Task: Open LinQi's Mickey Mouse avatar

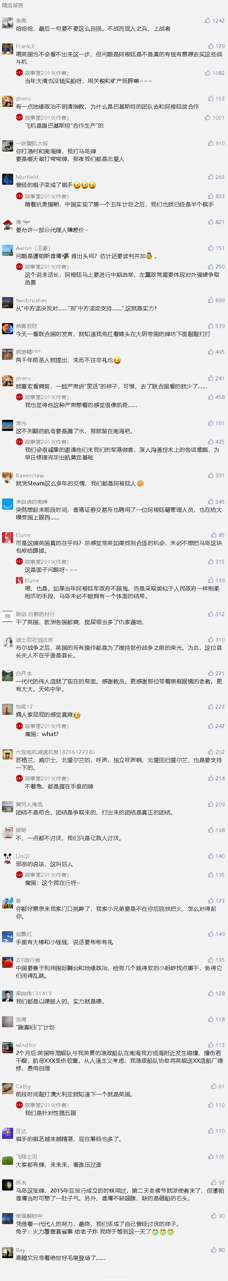Action: (8, 858)
